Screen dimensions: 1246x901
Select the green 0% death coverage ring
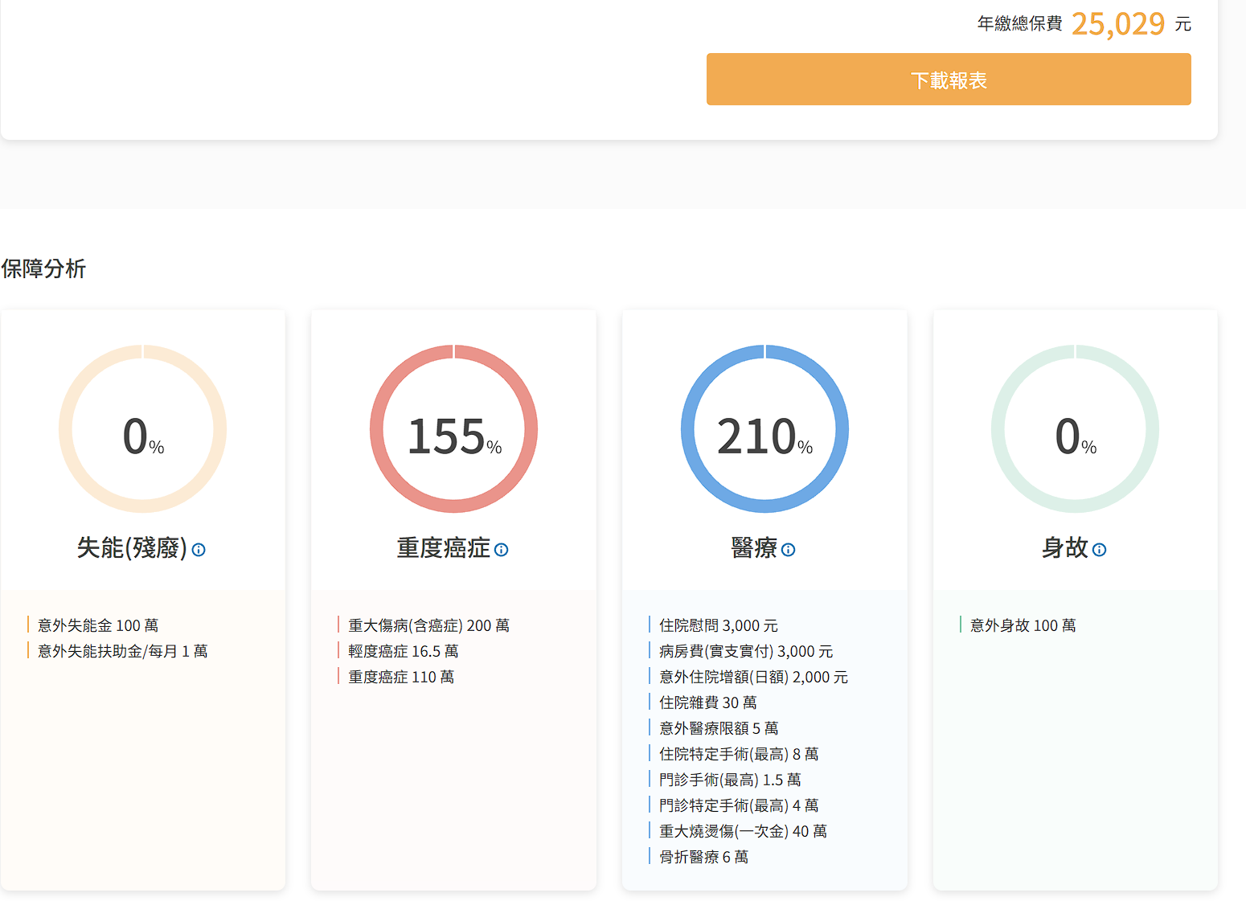coord(1075,429)
